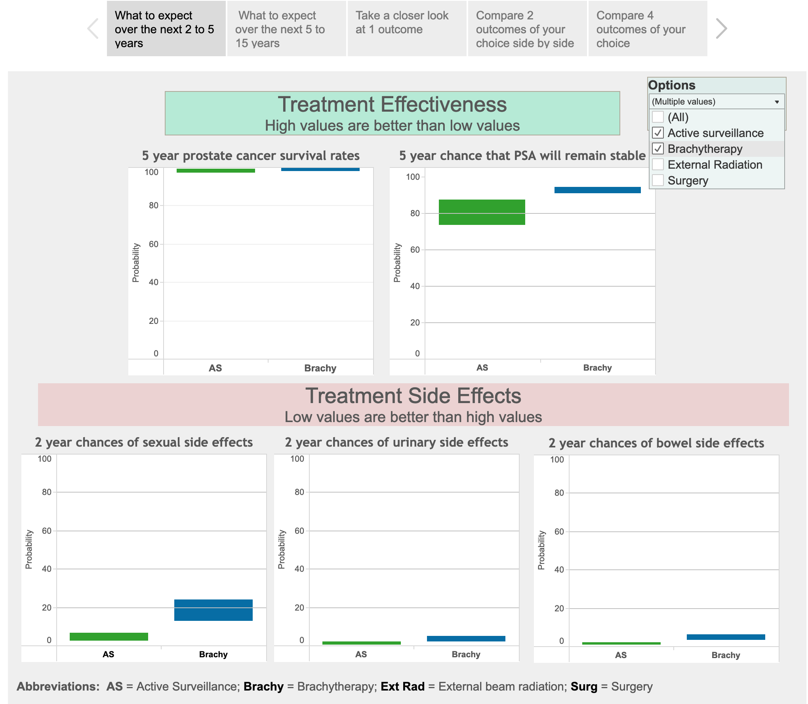Click the previous story point arrow
The height and width of the screenshot is (704, 808).
(x=93, y=29)
